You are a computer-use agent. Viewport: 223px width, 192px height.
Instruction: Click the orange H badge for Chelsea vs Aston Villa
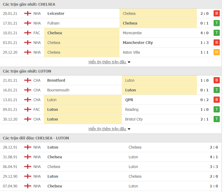(217, 52)
